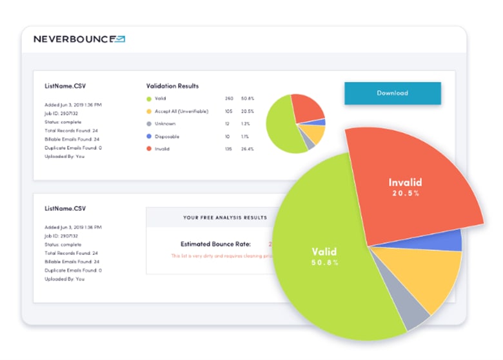
Task: Click the Invalid percentage 26.4%
Action: click(248, 149)
